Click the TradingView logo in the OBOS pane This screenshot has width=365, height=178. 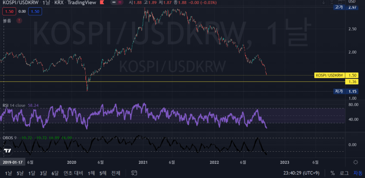point(7,151)
